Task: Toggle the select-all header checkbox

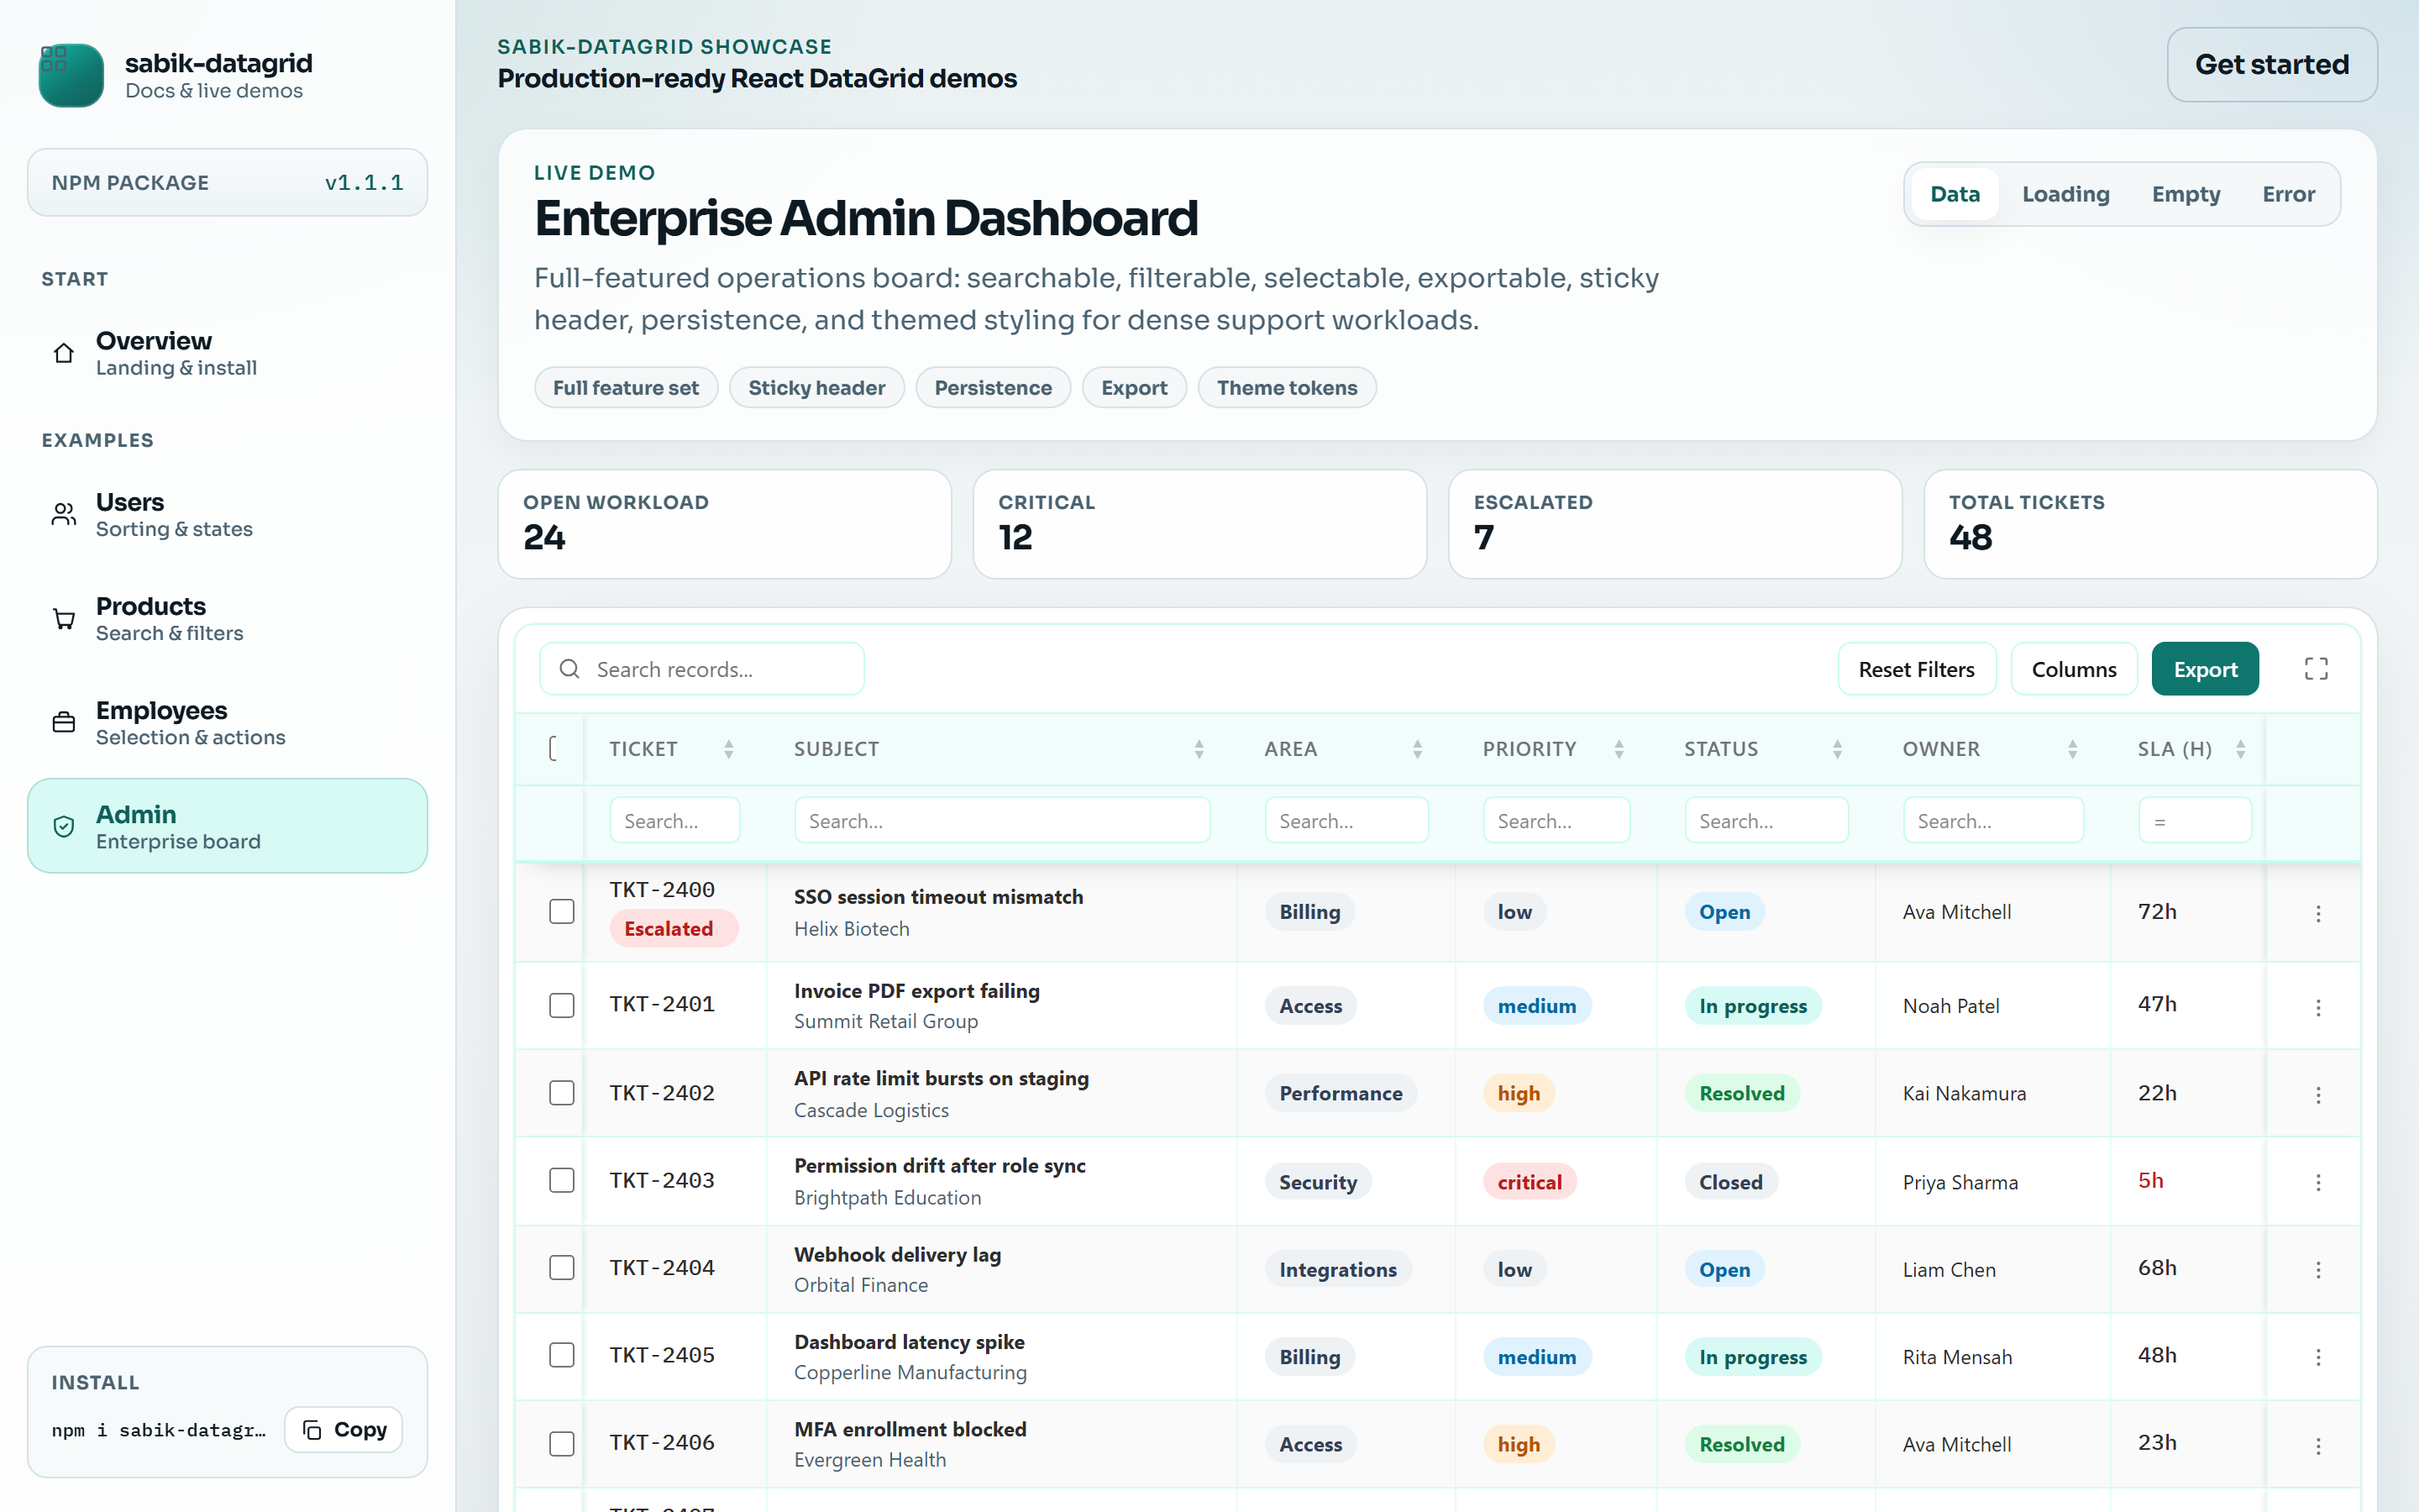Action: pyautogui.click(x=554, y=748)
